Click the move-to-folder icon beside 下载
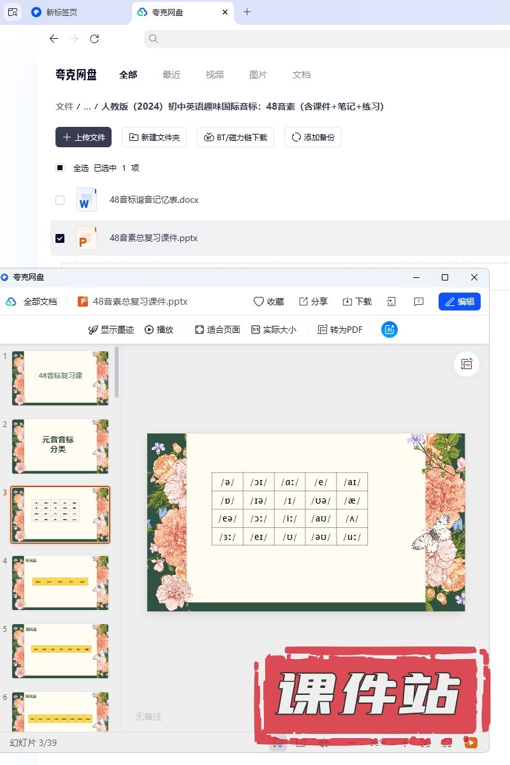 392,302
